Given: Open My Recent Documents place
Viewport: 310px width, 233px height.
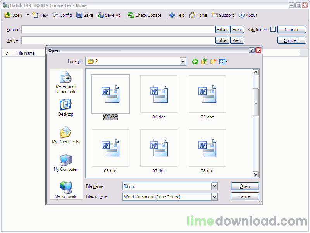Looking at the screenshot, I should (x=66, y=82).
